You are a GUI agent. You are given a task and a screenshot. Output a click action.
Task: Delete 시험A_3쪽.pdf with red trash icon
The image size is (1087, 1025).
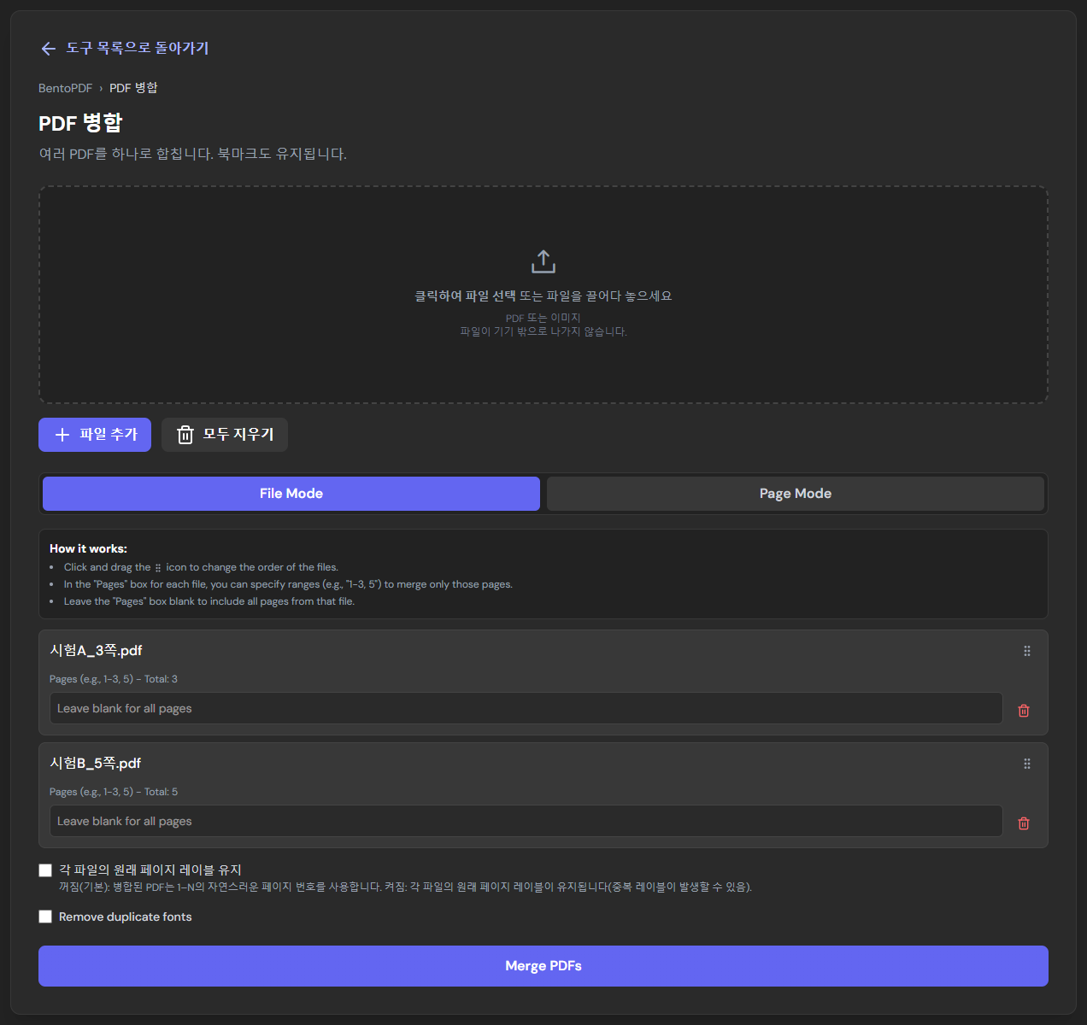click(x=1024, y=711)
